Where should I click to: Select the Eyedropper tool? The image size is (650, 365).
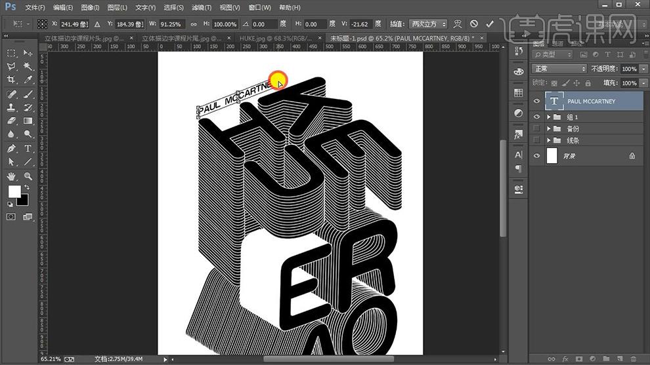[x=28, y=79]
